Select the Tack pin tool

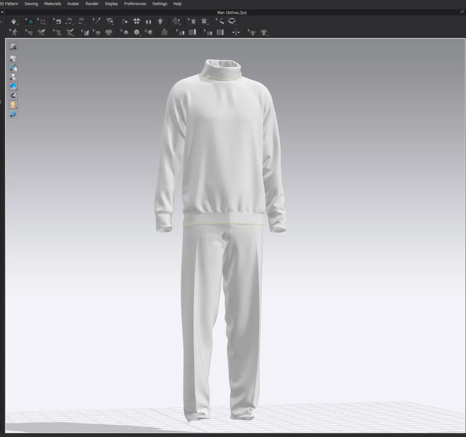pos(96,21)
